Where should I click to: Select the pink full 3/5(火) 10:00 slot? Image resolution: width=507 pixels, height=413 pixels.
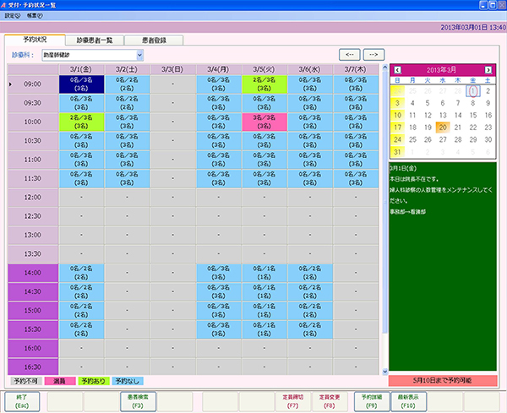[264, 122]
